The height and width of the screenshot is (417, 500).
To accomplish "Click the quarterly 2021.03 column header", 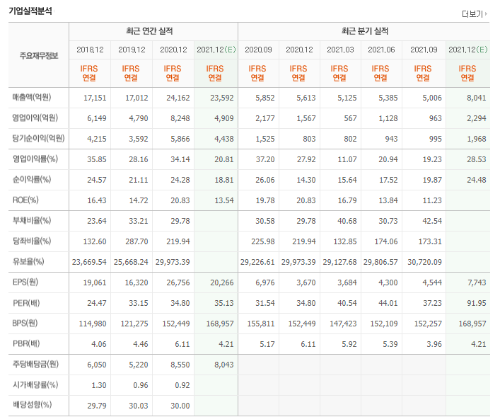I will (x=340, y=50).
